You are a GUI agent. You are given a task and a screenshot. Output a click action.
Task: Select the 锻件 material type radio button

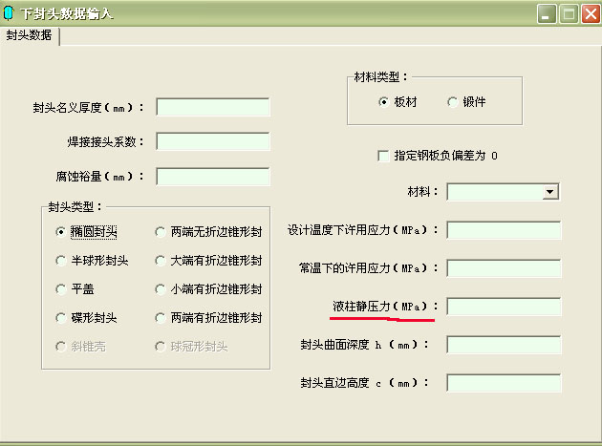tap(452, 102)
